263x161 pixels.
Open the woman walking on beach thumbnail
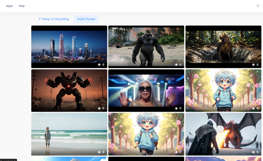69,134
